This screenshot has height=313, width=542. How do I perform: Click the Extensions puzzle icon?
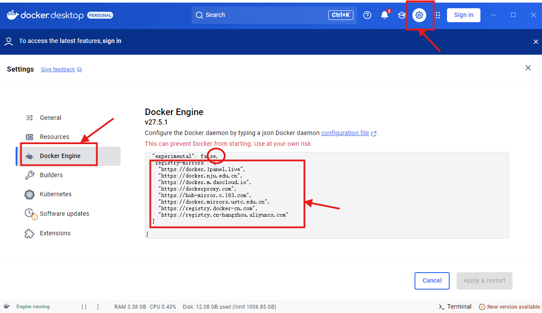[29, 233]
